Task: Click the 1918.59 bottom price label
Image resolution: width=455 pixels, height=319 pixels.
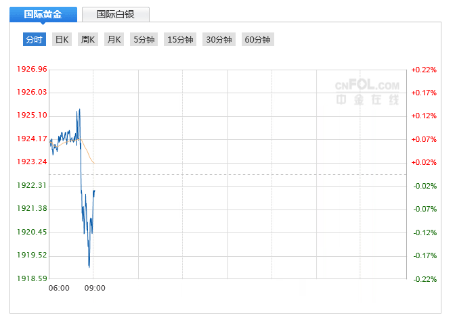Action: point(32,278)
